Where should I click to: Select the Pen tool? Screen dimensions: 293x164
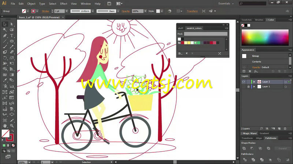click(x=5, y=35)
